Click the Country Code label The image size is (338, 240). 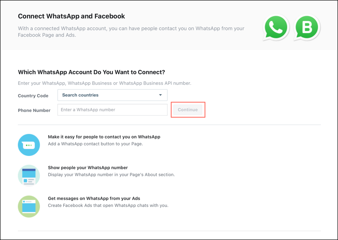(x=33, y=96)
